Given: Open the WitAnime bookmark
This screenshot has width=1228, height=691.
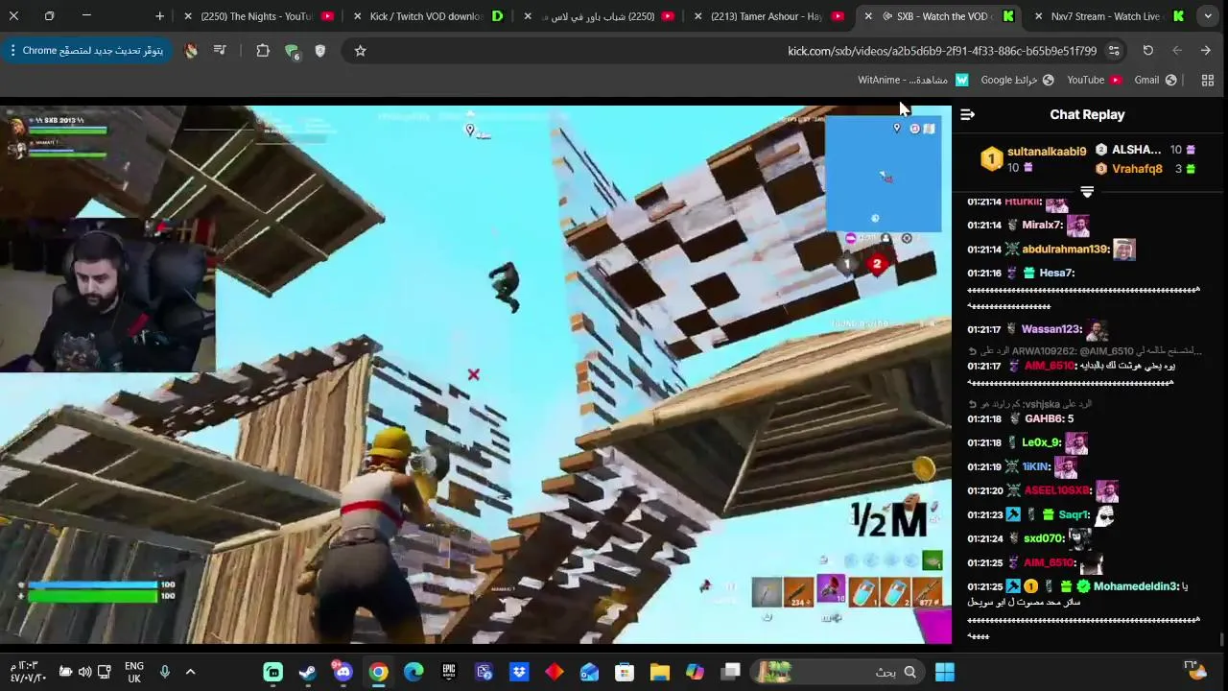Looking at the screenshot, I should [x=912, y=80].
